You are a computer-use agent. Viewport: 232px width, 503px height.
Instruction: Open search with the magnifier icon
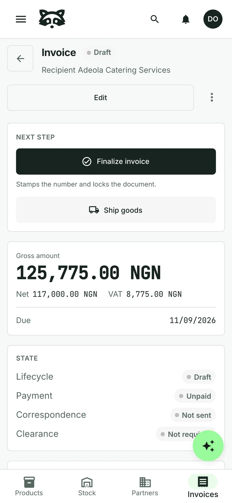coord(155,19)
